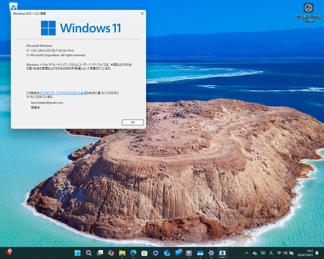This screenshot has width=324, height=259.
Task: Open the volume control in the system tray
Action: click(x=285, y=253)
